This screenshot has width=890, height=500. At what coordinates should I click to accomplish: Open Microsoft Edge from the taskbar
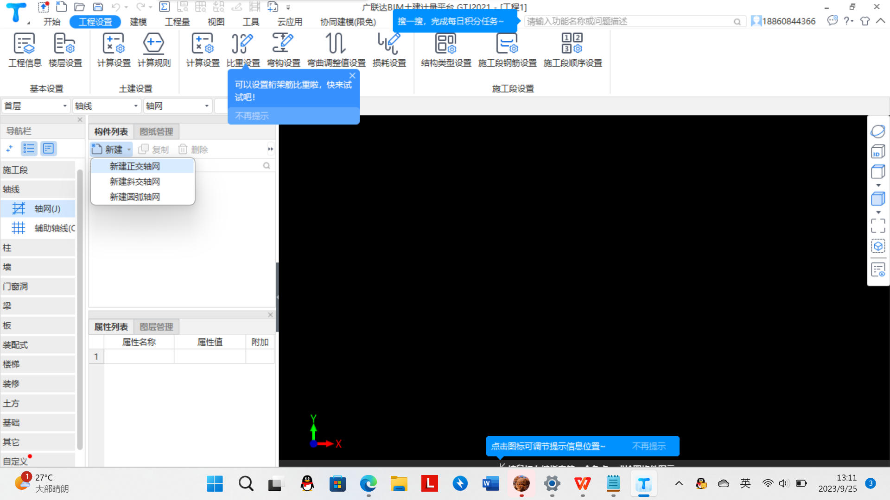click(x=368, y=484)
